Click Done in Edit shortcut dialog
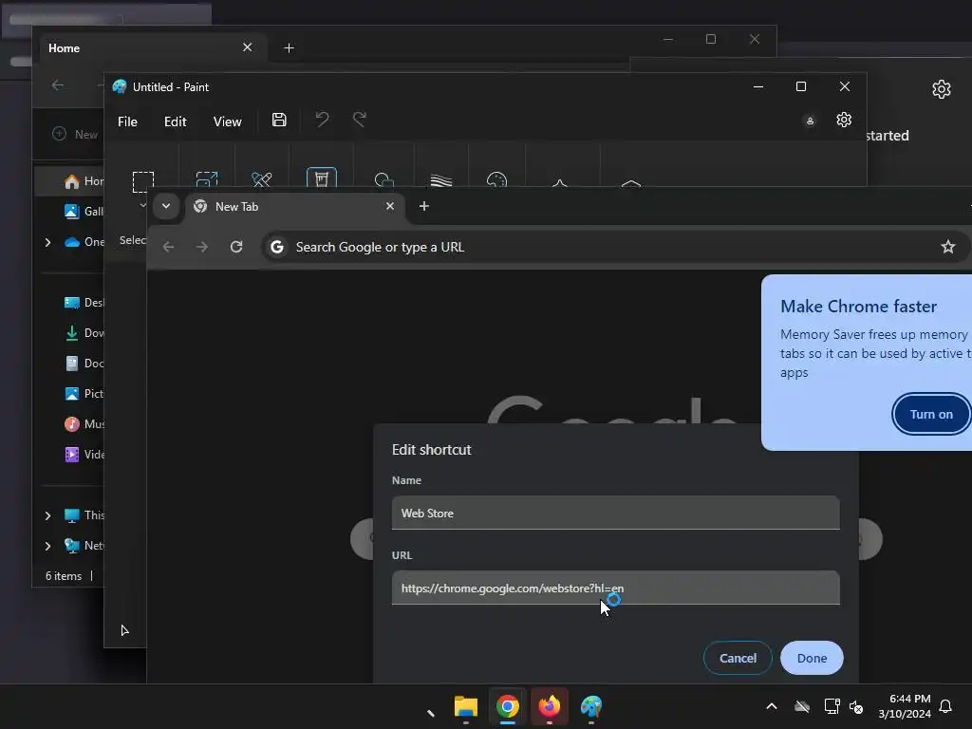This screenshot has height=729, width=972. click(x=812, y=658)
